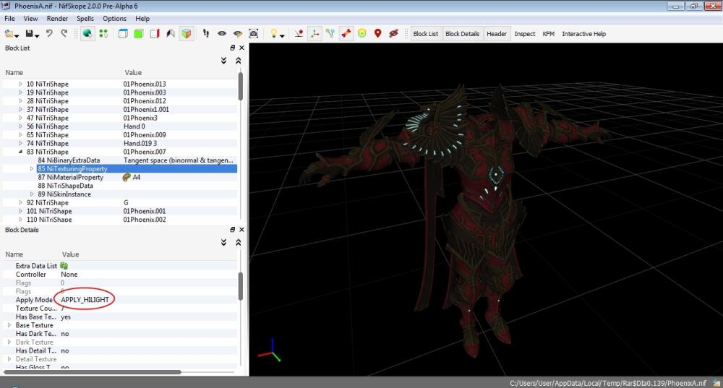
Task: Expand the 92 NiTriShape node
Action: pos(20,202)
